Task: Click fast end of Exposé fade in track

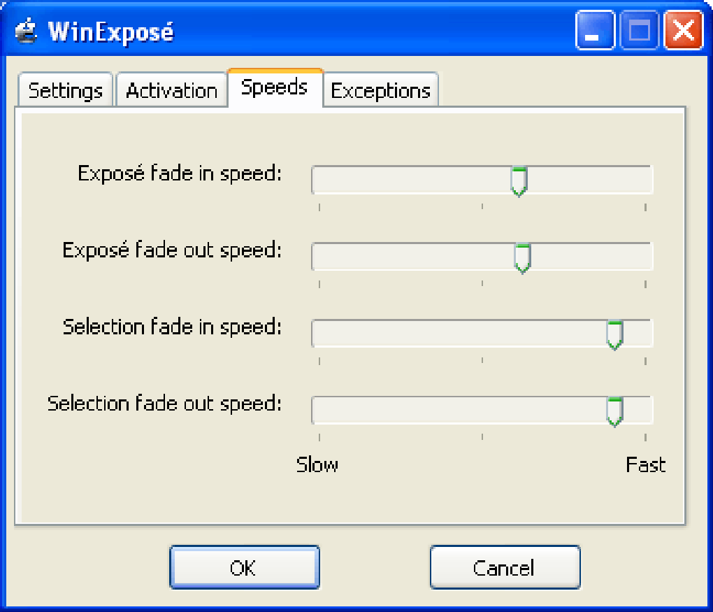Action: pos(644,181)
